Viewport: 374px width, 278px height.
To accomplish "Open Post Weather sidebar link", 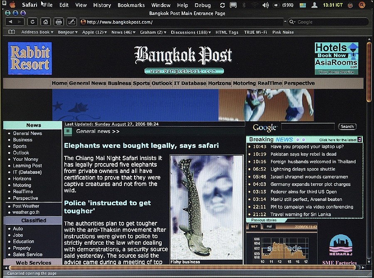I will coord(26,206).
